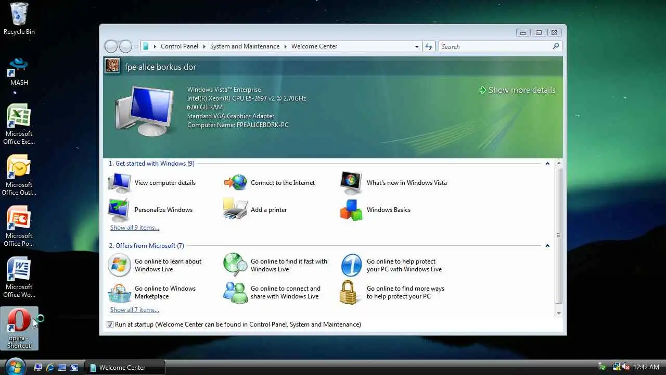Open the recent pages dropdown arrow
The image size is (666, 375).
136,46
